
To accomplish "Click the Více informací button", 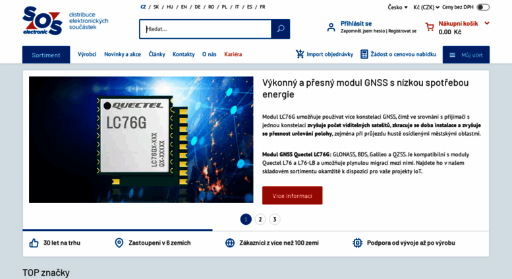I will point(293,195).
